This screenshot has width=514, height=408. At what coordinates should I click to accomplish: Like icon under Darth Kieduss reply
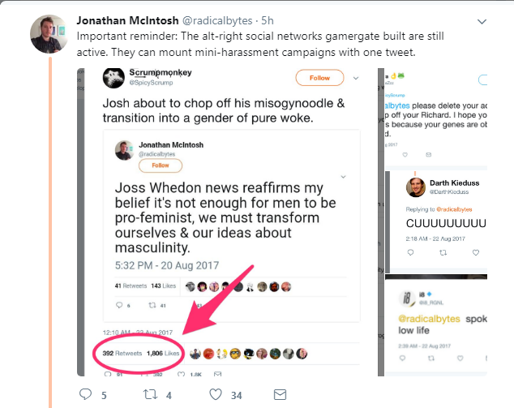tap(476, 252)
